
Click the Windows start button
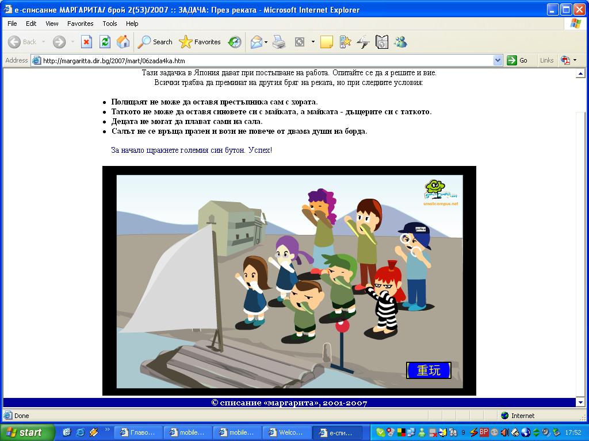point(27,432)
